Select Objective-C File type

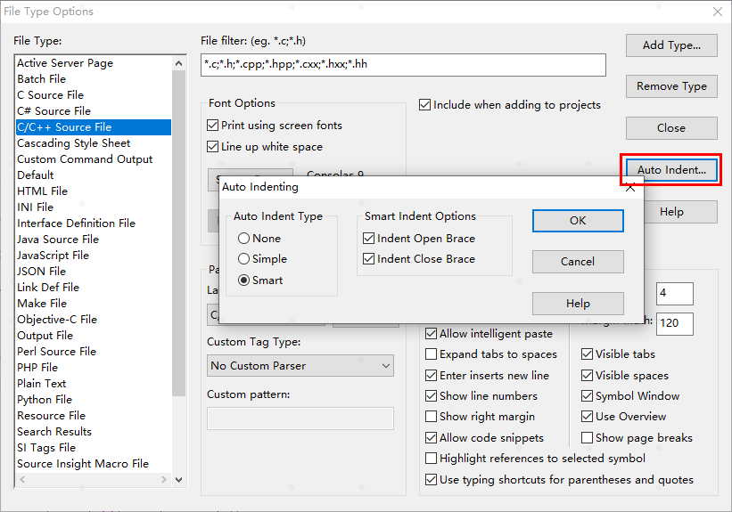(94, 320)
